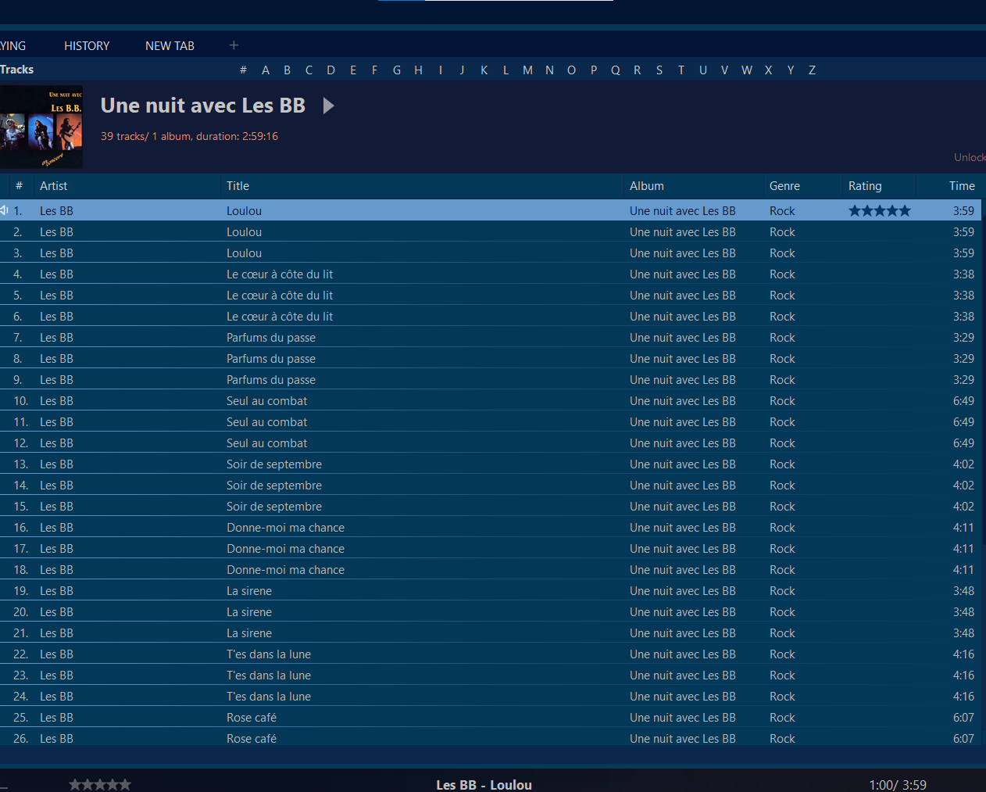Jump to letter G in alphabet index
This screenshot has width=986, height=792.
[397, 70]
